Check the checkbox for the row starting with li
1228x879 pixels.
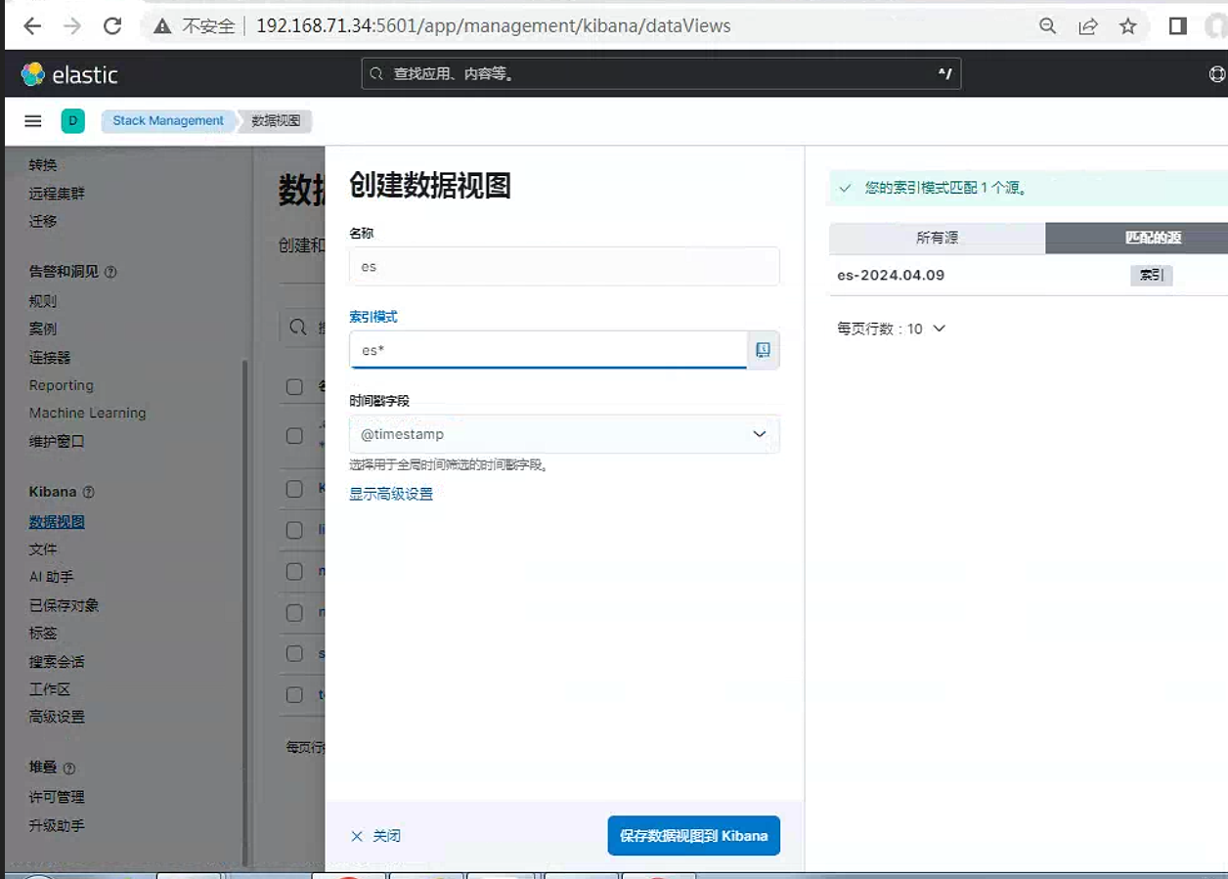[294, 530]
